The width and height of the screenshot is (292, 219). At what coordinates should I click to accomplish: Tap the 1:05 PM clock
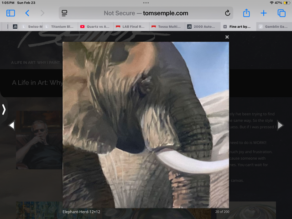click(x=8, y=3)
